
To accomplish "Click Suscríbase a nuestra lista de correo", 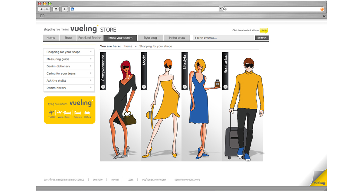I will (64, 180).
